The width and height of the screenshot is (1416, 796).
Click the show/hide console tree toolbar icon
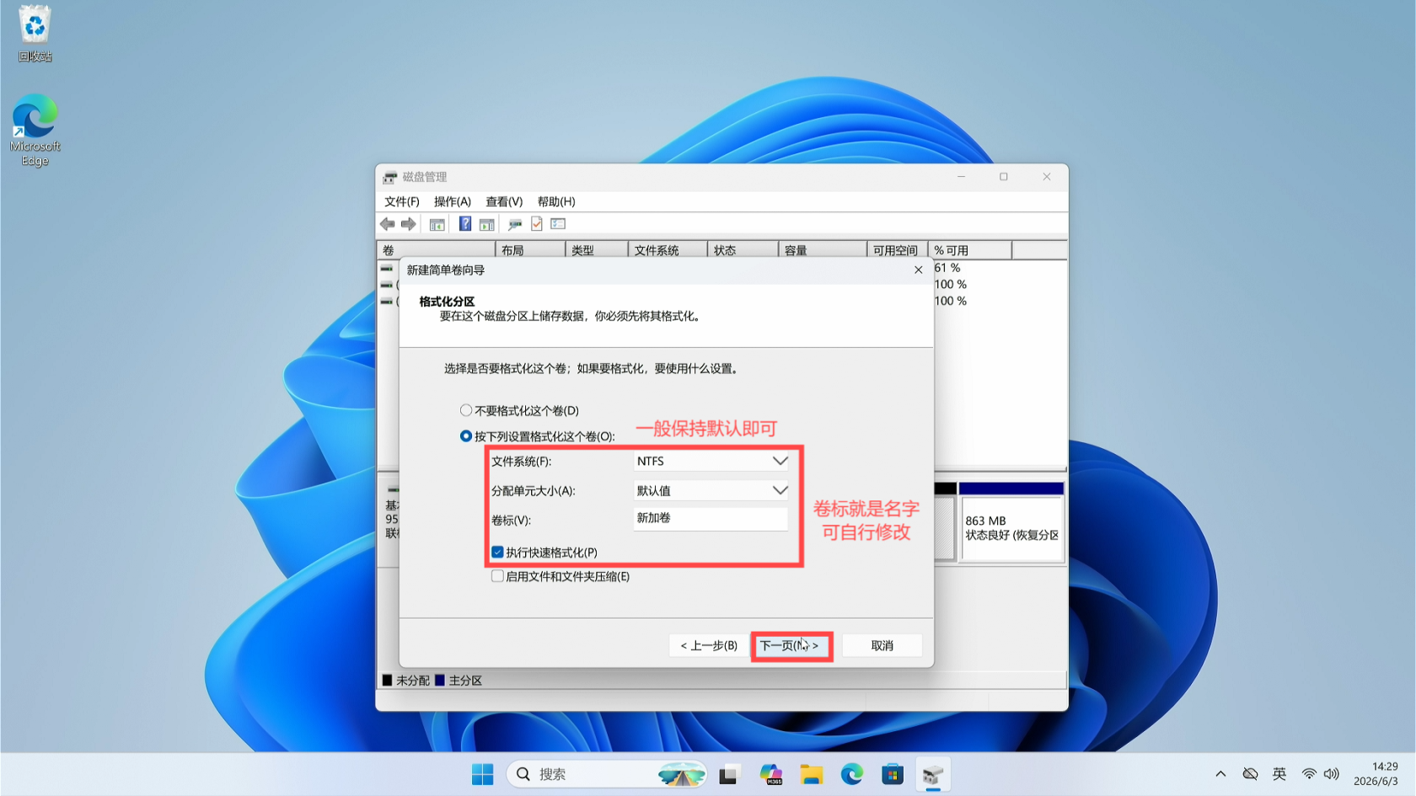tap(437, 224)
